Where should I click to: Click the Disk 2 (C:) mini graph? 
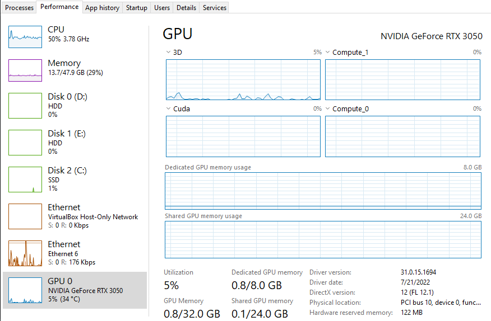click(25, 180)
